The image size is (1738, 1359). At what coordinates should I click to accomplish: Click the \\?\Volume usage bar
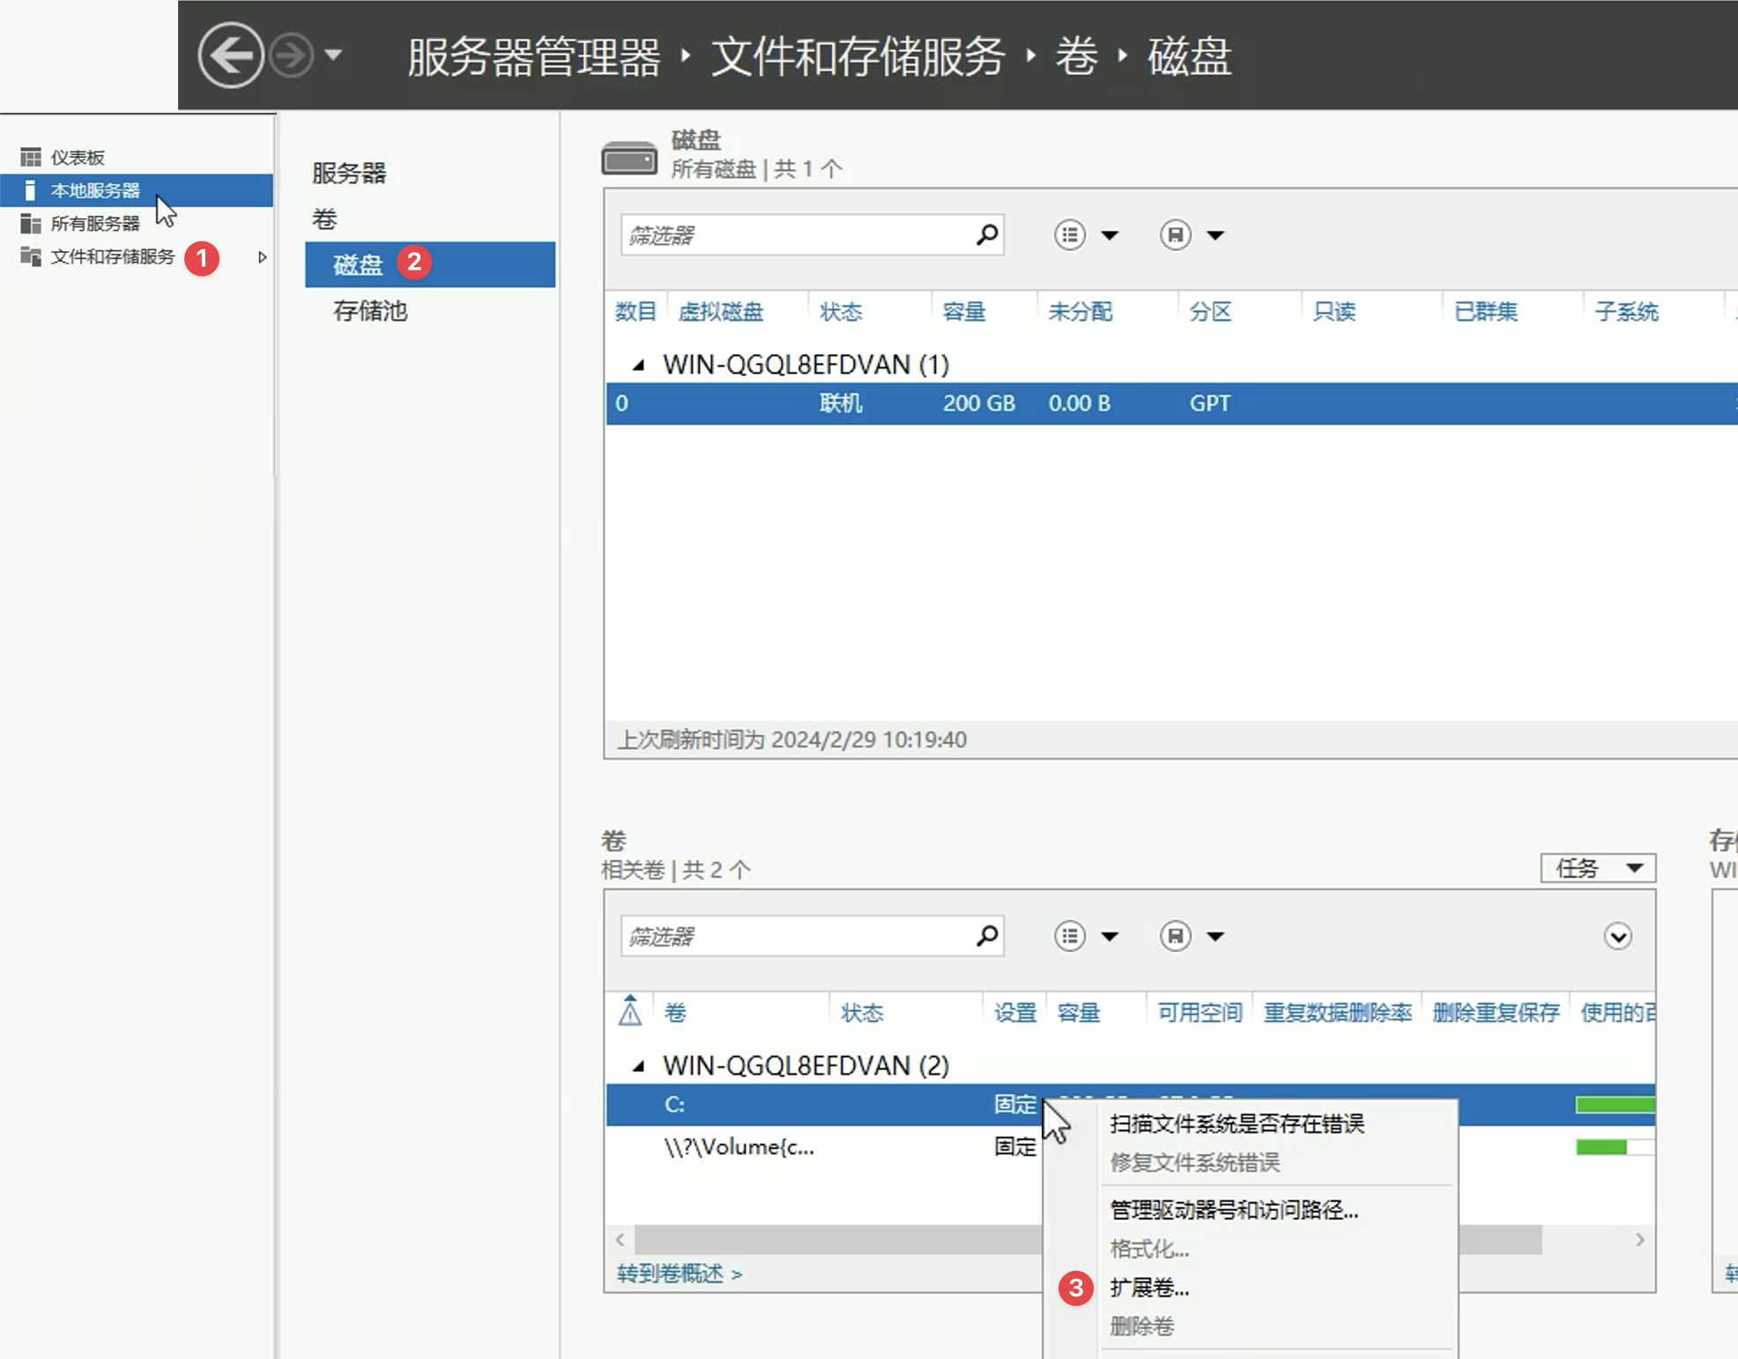[1615, 1147]
